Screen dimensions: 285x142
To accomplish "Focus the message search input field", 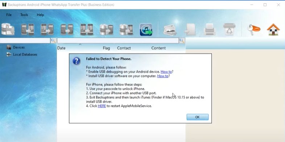I will point(118,41).
